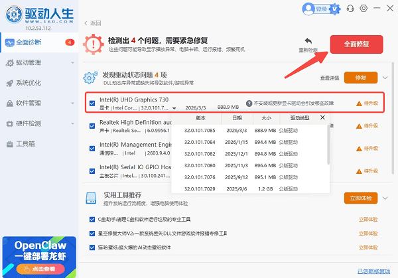Click the 驱动管理 gear icon in sidebar
The image size is (398, 278).
point(10,63)
